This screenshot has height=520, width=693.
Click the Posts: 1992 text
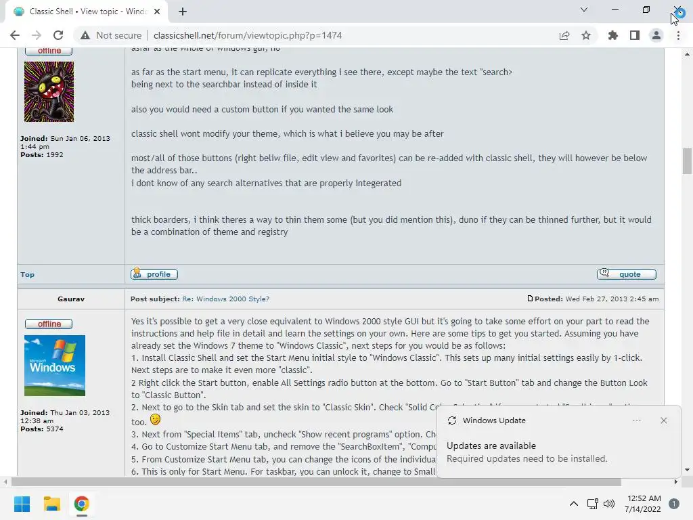(42, 155)
